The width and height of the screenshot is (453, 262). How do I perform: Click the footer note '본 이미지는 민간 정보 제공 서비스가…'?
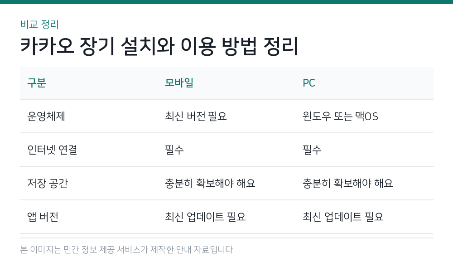[x=126, y=250]
